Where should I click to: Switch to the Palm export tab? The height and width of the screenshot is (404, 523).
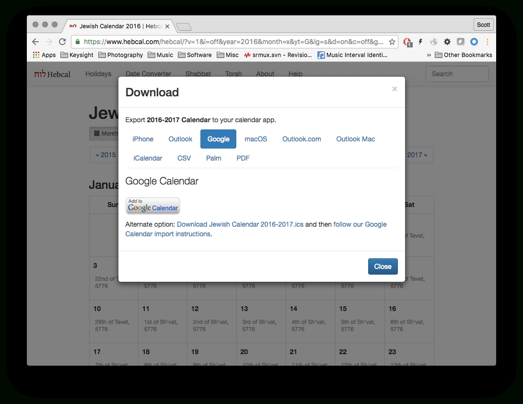[x=213, y=158]
